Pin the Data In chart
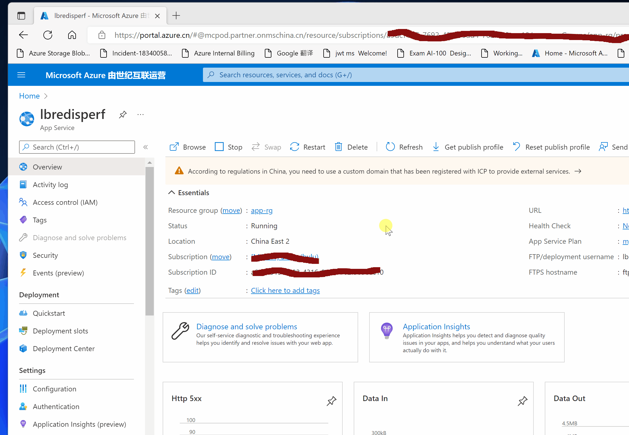 [522, 401]
